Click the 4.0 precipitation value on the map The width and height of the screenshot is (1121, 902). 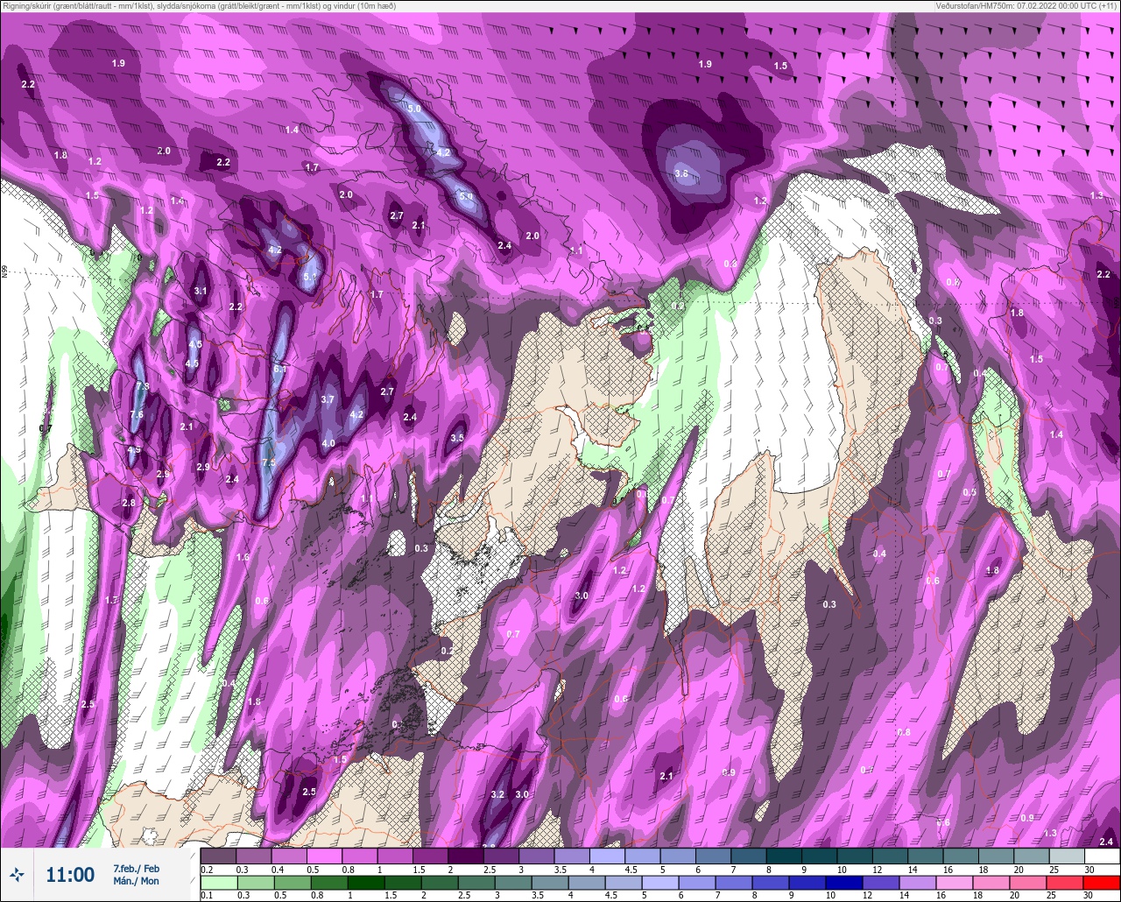[328, 444]
